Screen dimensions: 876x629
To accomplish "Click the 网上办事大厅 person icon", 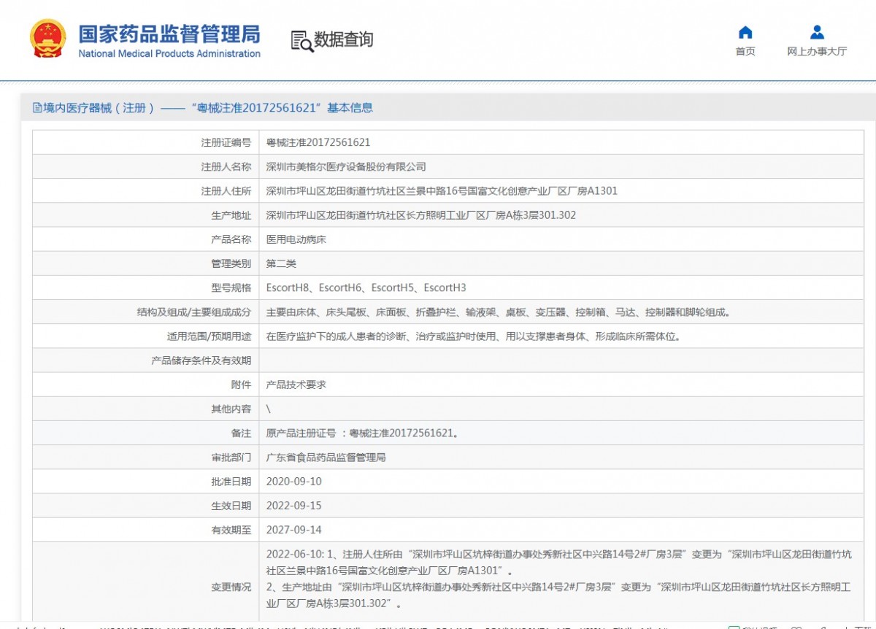I will coord(817,32).
